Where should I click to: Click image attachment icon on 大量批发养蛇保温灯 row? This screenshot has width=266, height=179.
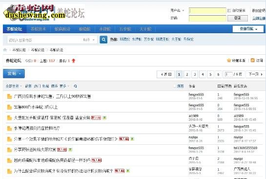(104, 118)
